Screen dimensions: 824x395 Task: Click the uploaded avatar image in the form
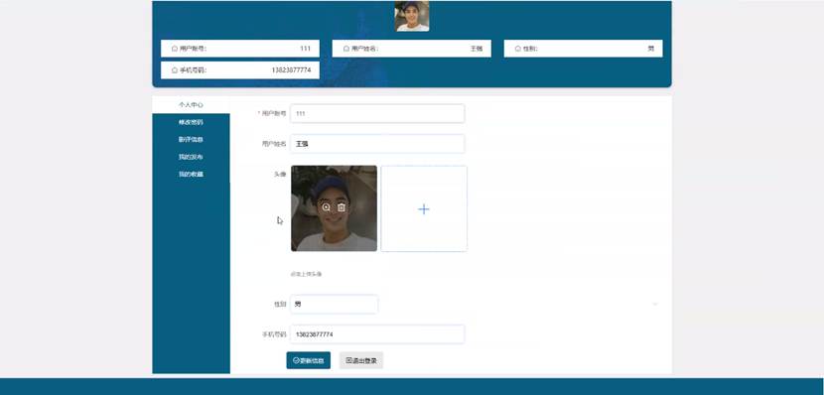(x=335, y=208)
